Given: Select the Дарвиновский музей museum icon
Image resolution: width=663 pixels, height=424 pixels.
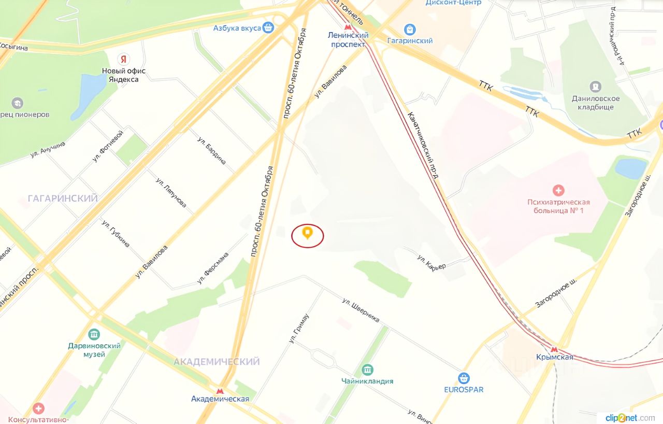Looking at the screenshot, I should (94, 334).
